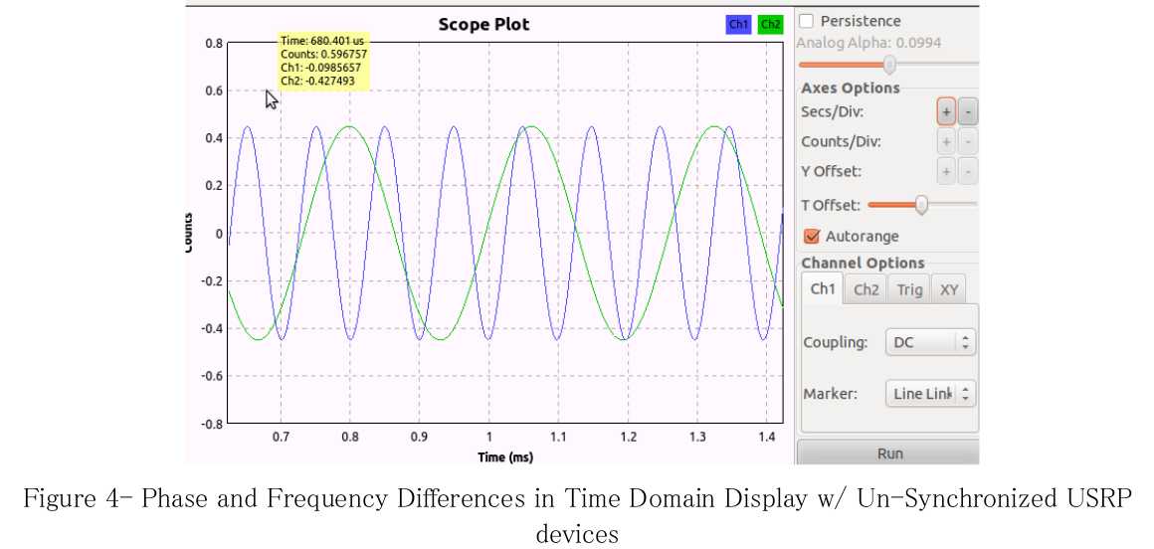The image size is (1154, 549).
Task: Select the Ch1 channel tab
Action: coord(822,288)
